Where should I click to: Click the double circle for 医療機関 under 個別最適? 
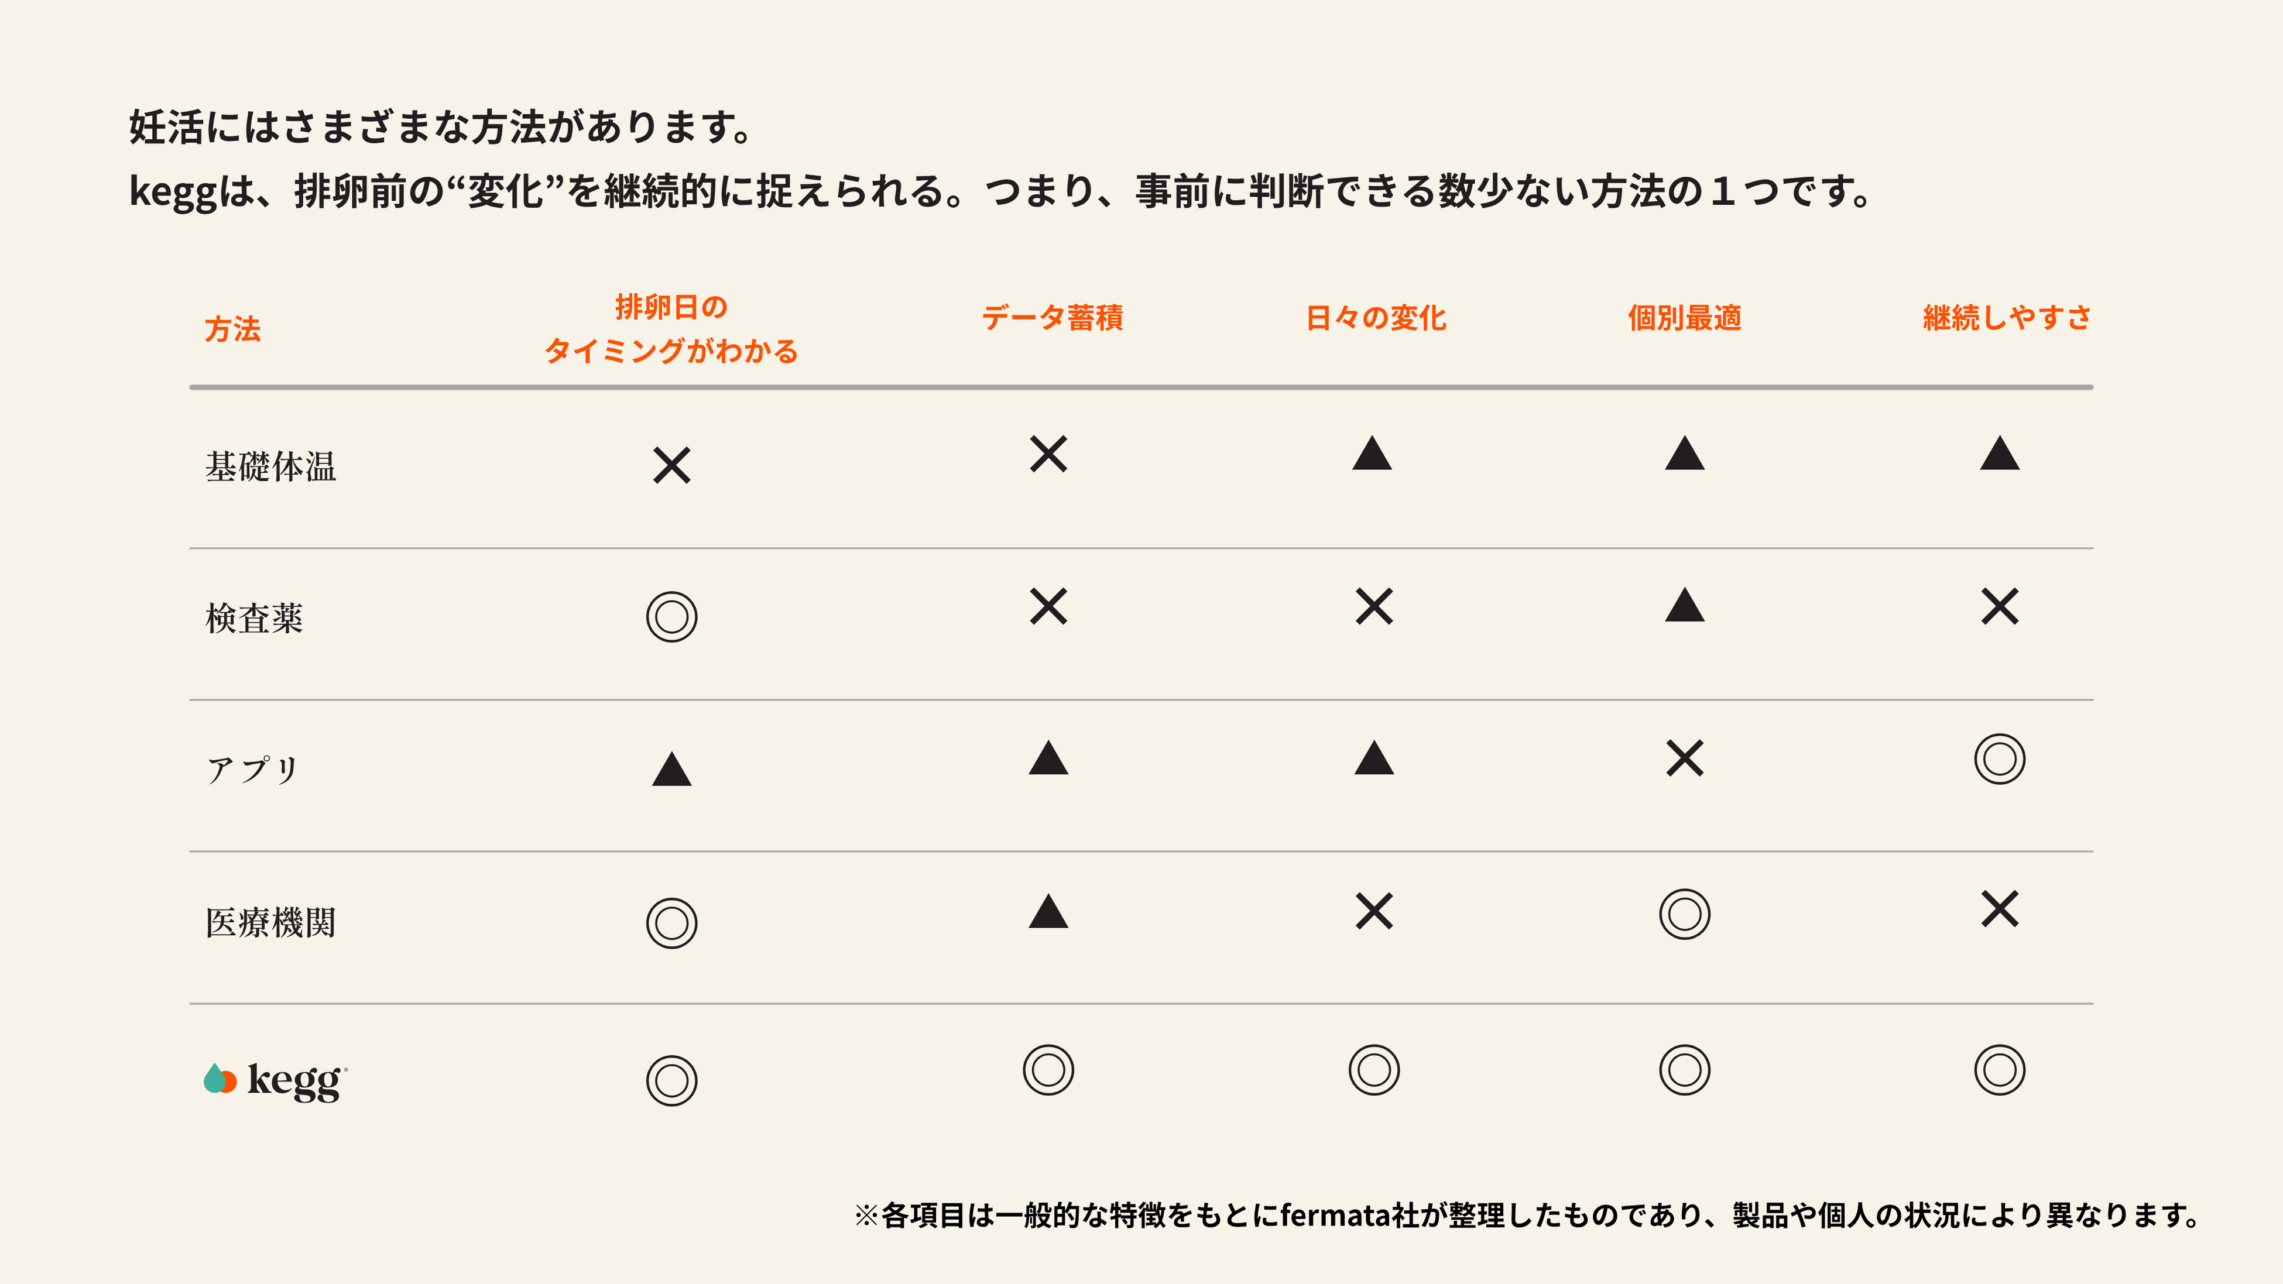(1684, 915)
